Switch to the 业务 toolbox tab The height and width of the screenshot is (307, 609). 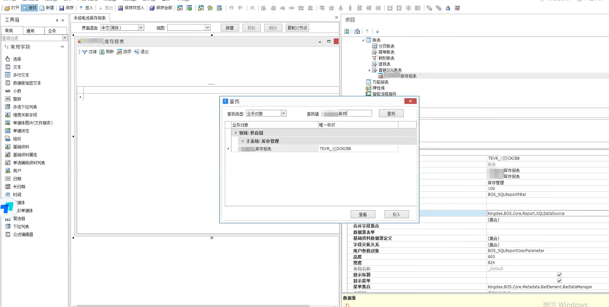point(56,31)
